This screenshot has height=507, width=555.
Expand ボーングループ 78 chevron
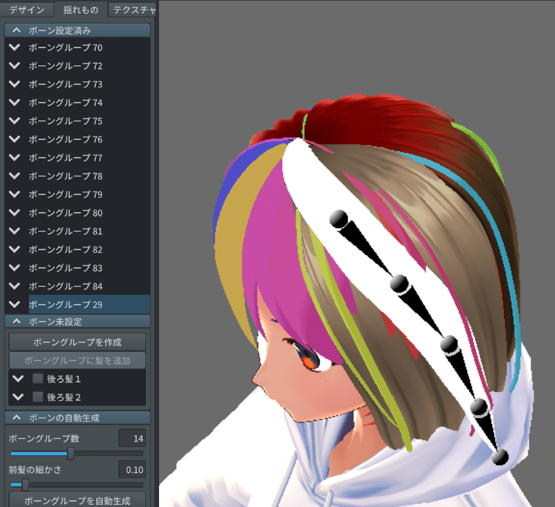(x=14, y=176)
